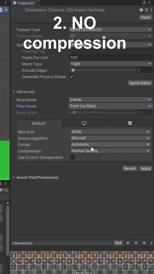Select the server platform tab icon
154x274 pixels.
pyautogui.click(x=130, y=123)
